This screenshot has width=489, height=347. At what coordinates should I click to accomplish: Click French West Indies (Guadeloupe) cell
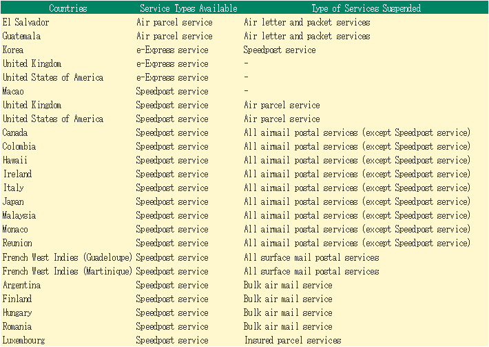tap(67, 257)
